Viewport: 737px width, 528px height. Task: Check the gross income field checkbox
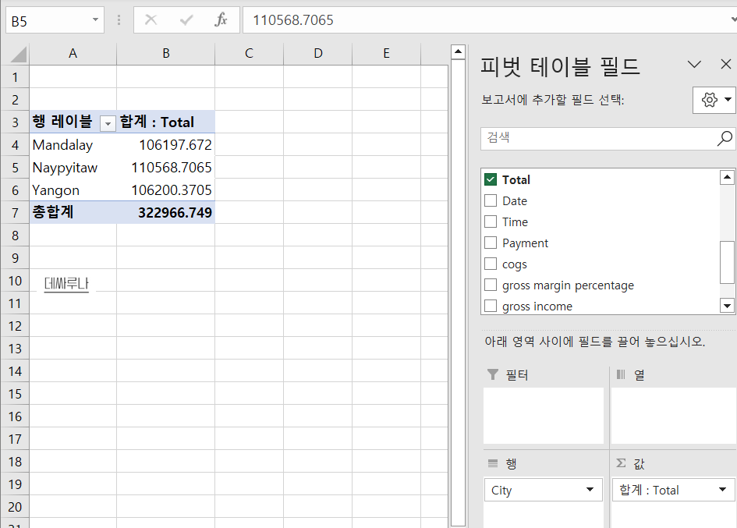(x=491, y=306)
